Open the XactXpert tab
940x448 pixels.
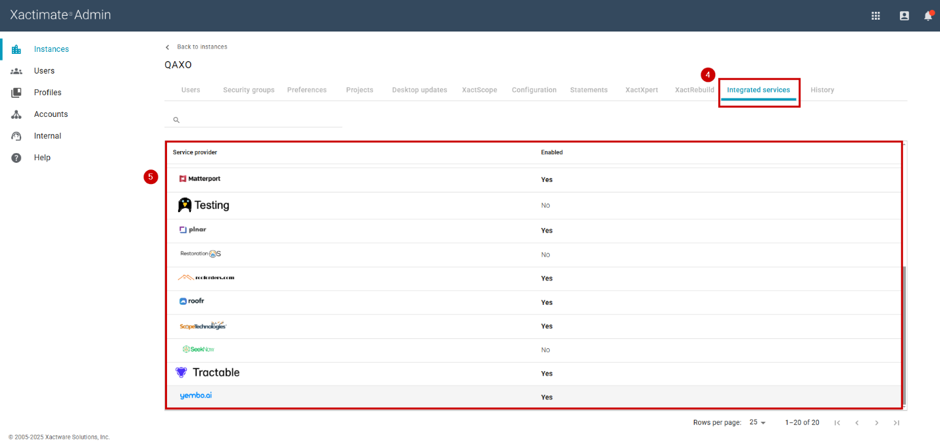641,90
